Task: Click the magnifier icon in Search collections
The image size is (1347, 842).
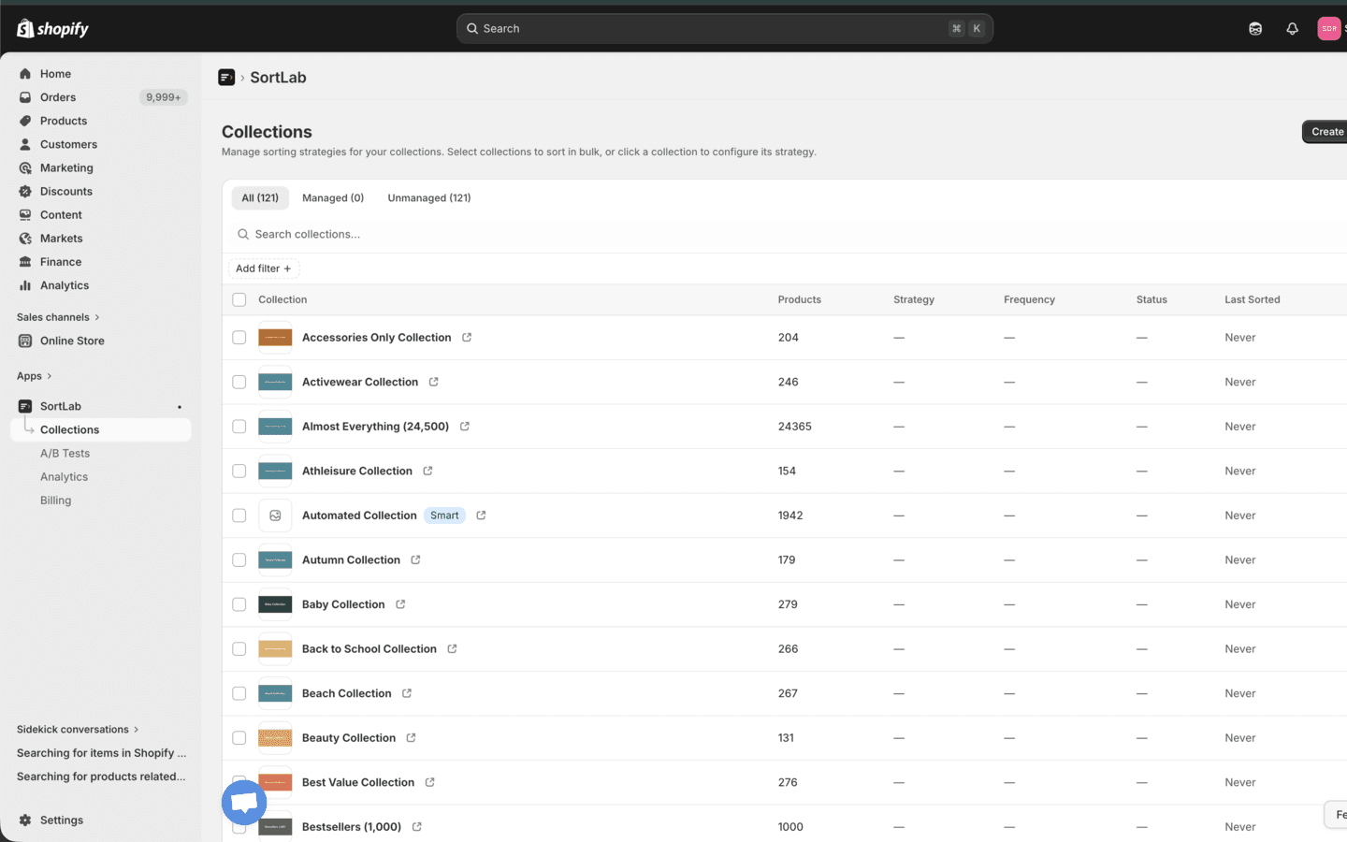Action: click(x=243, y=235)
